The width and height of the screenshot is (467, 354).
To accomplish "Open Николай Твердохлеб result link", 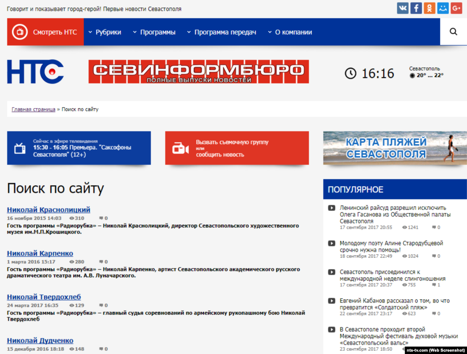I will [44, 297].
